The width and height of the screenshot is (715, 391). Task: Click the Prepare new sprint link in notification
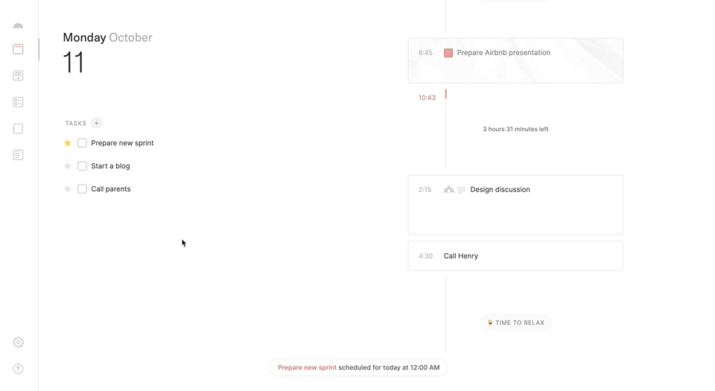(307, 367)
